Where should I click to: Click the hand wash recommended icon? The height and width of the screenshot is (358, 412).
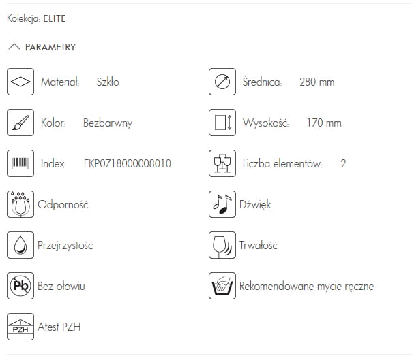[222, 286]
